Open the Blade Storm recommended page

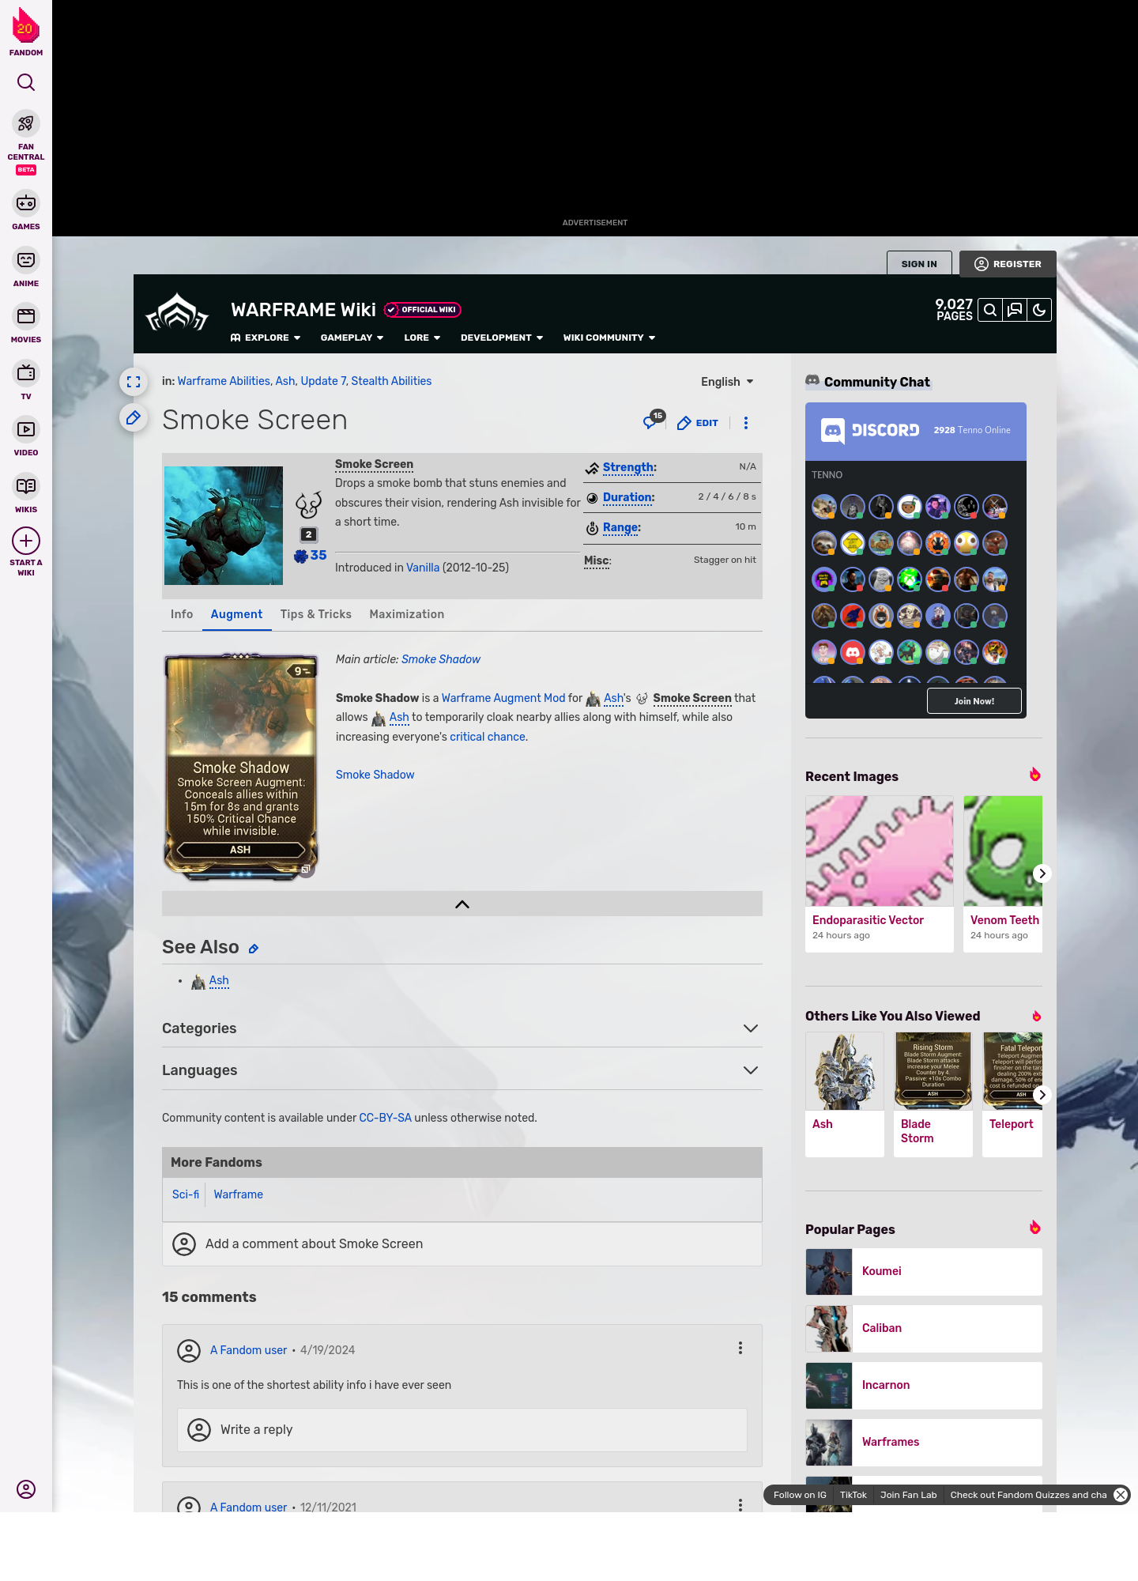tap(933, 1095)
